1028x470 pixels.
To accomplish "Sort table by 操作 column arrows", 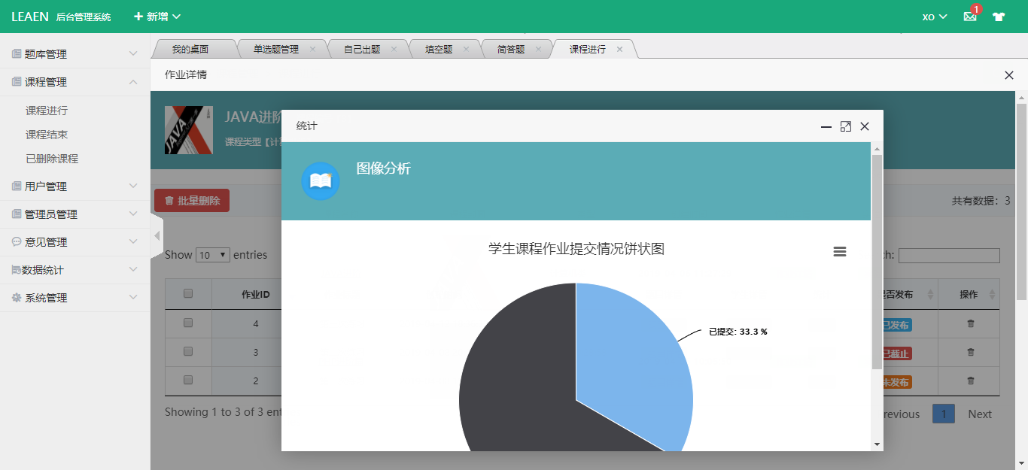I will (992, 294).
